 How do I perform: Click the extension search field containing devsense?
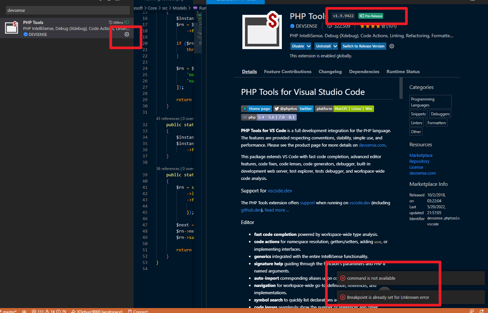coord(68,10)
